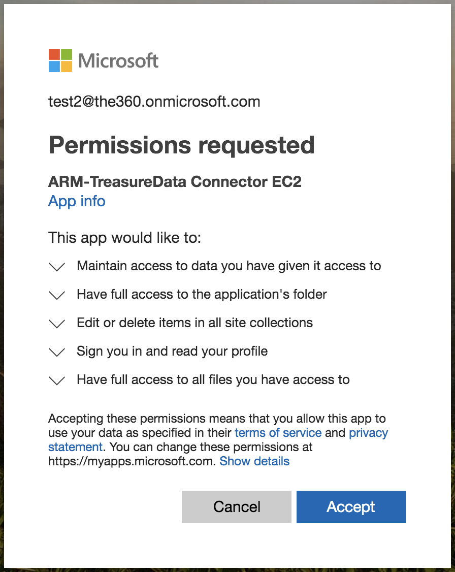The image size is (455, 572).
Task: Select 'Have full access to all files' text
Action: click(x=213, y=379)
